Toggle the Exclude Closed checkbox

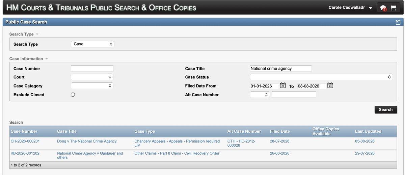click(x=73, y=95)
